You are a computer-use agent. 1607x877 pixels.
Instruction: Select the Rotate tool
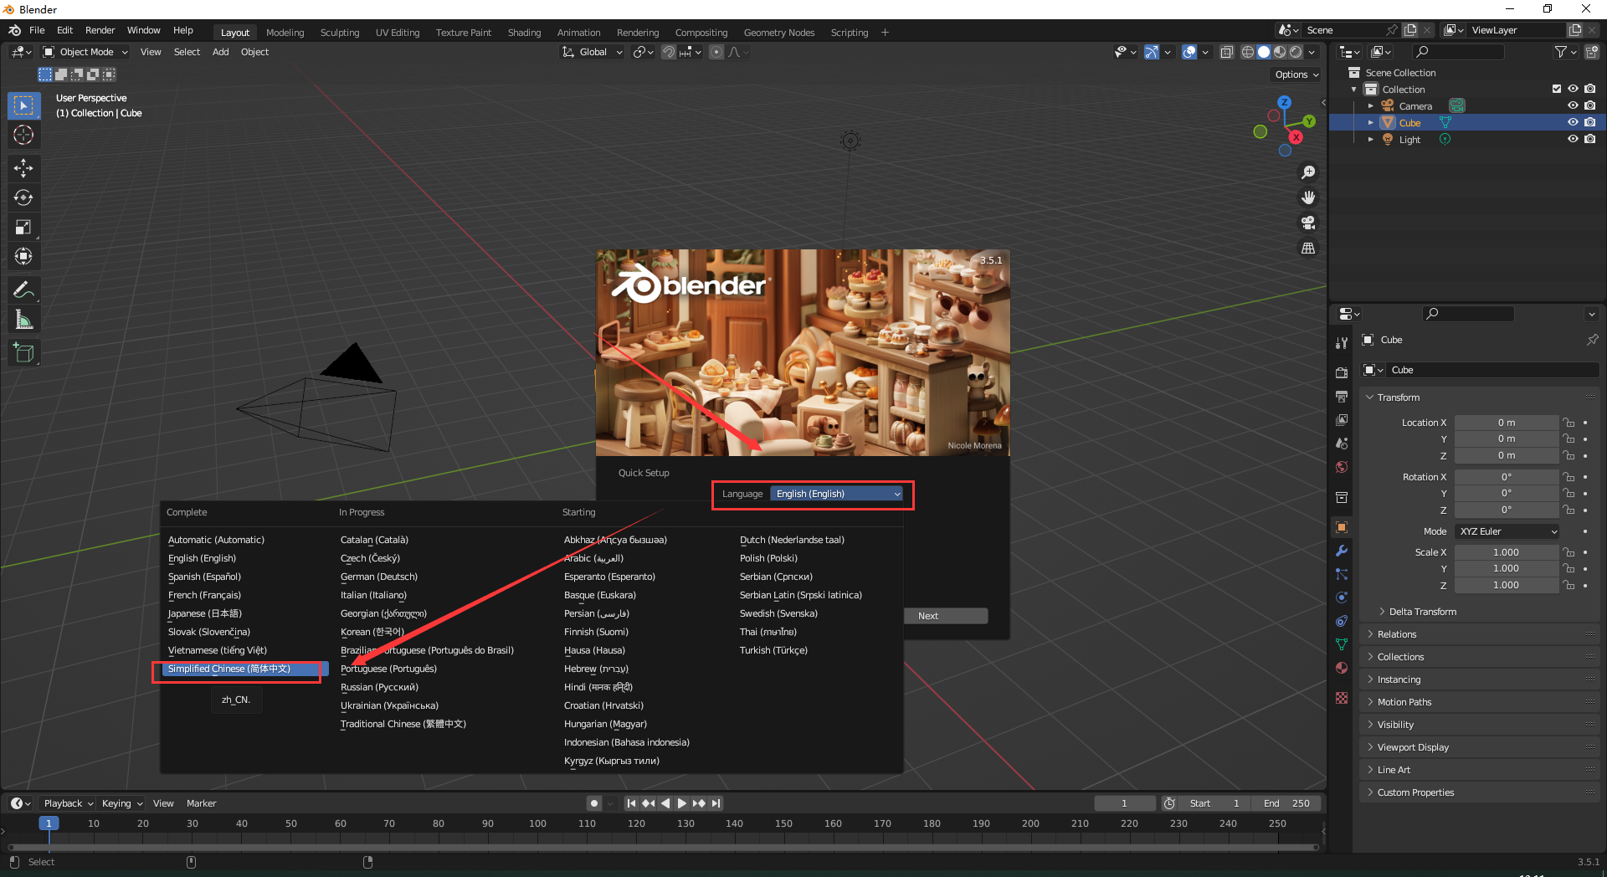[23, 197]
